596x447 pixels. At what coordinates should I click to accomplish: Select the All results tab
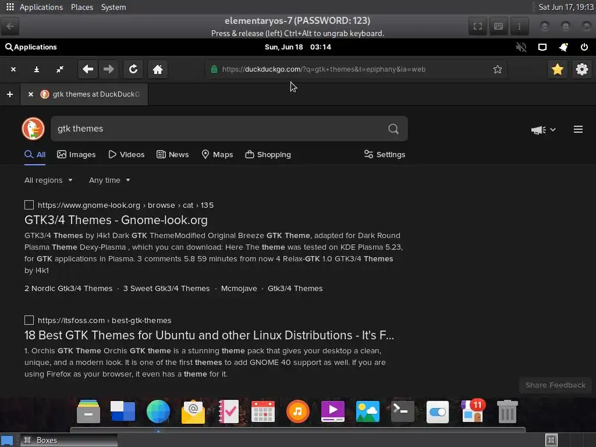(x=35, y=154)
